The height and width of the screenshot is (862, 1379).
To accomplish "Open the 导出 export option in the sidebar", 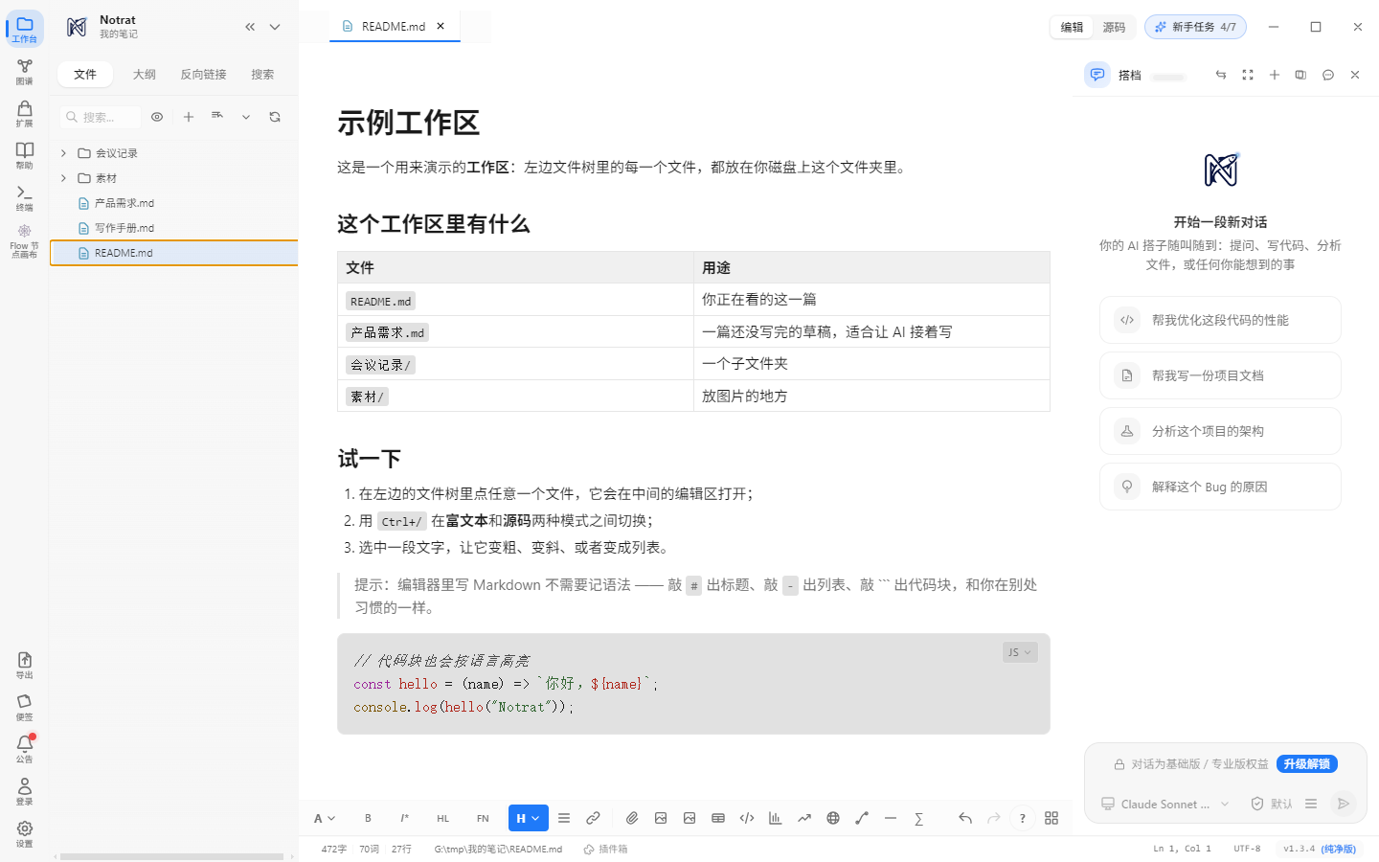I will click(x=25, y=666).
